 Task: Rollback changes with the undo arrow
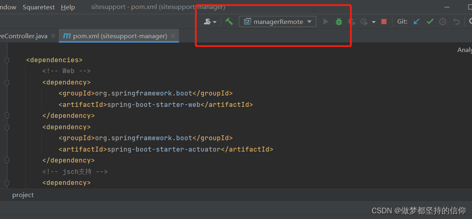click(456, 22)
